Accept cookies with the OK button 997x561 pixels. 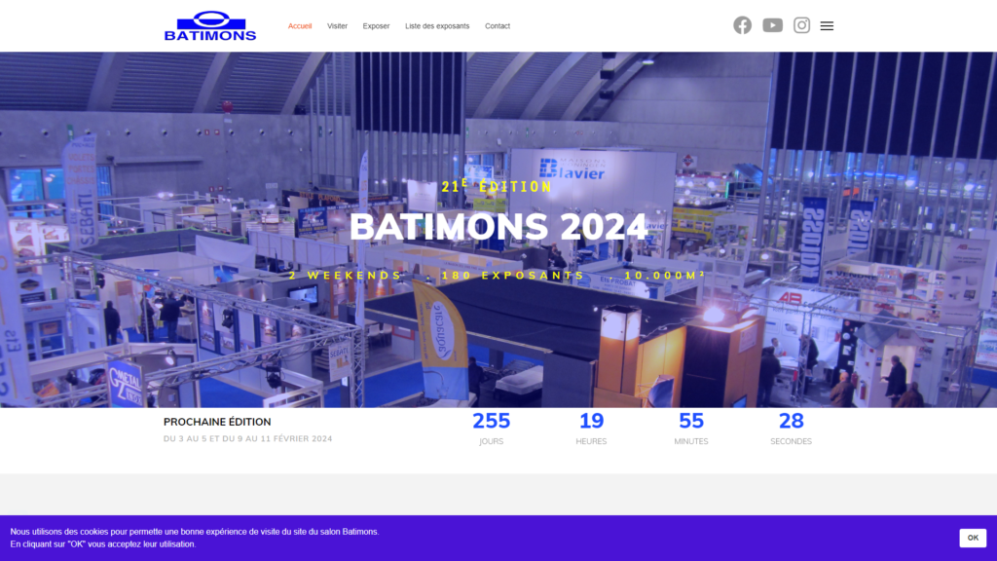(973, 538)
